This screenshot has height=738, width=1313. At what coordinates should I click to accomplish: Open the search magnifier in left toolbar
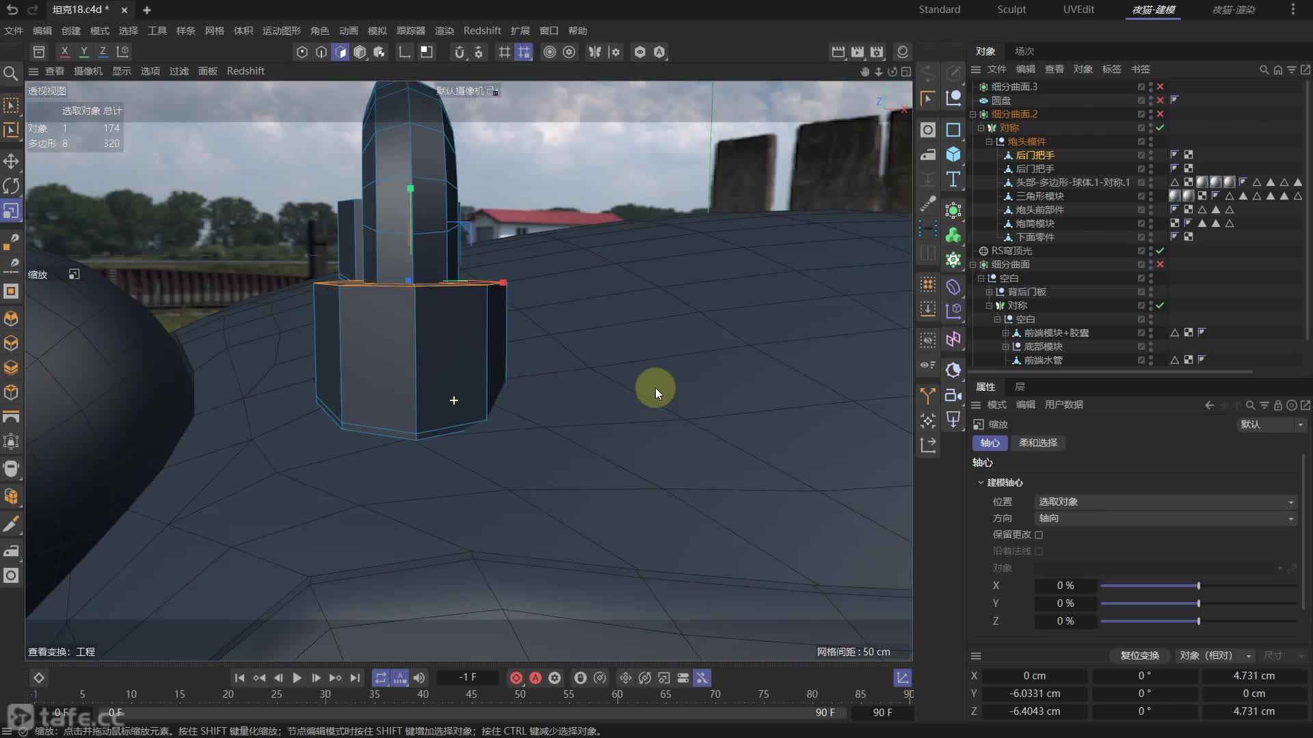11,73
